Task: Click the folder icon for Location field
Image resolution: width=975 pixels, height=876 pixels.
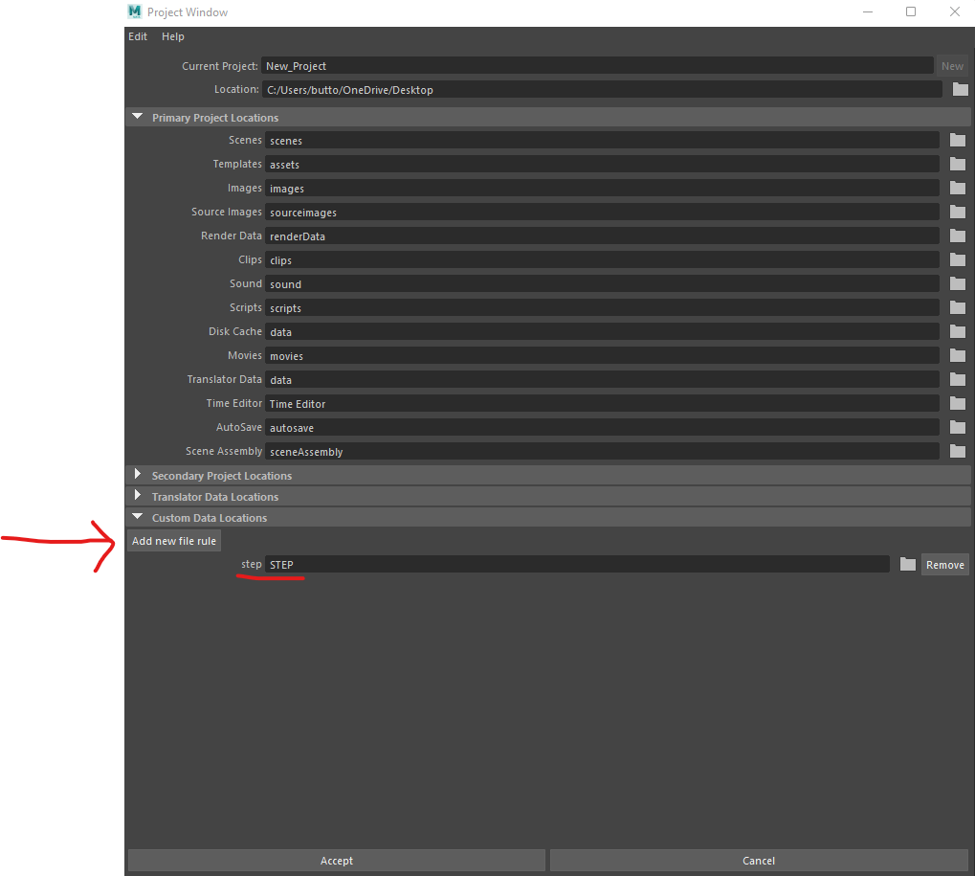Action: (960, 90)
